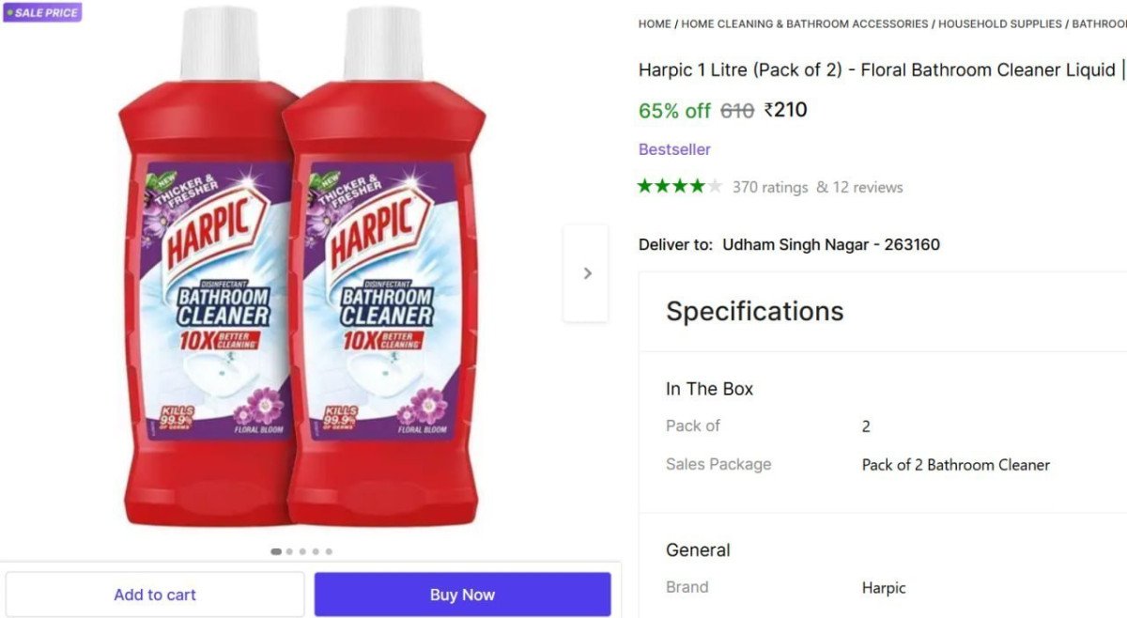Click the Add to cart button
Screen dimensions: 1127x618
[154, 594]
